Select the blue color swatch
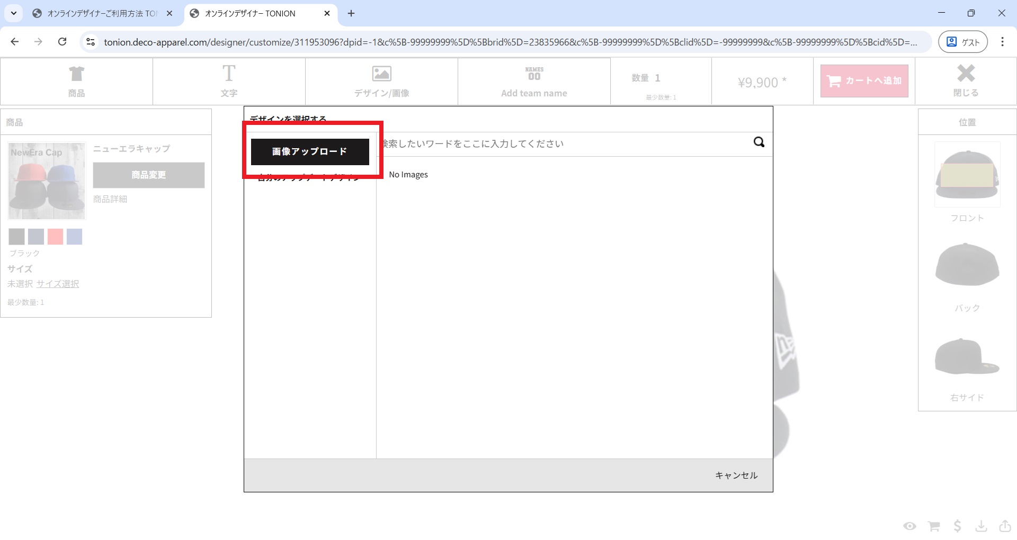The width and height of the screenshot is (1017, 540). 74,237
